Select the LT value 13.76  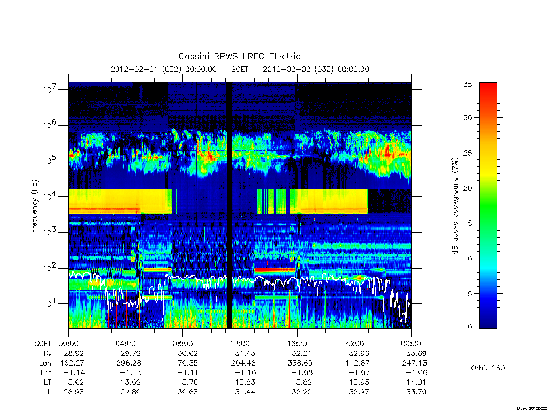(188, 382)
